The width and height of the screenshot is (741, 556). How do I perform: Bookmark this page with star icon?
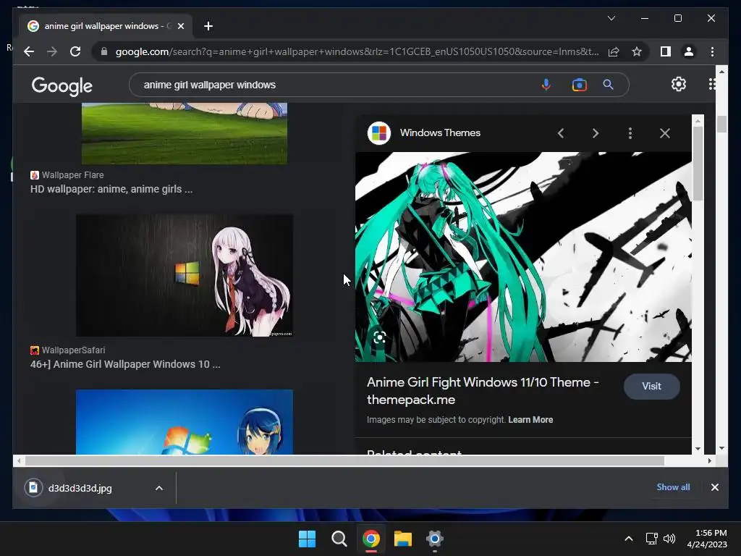[637, 51]
